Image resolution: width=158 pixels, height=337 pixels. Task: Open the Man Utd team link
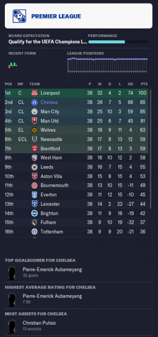[x=50, y=121]
